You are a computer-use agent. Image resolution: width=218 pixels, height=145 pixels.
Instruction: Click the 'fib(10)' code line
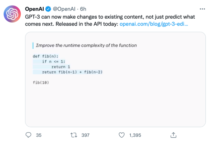pos(41,82)
